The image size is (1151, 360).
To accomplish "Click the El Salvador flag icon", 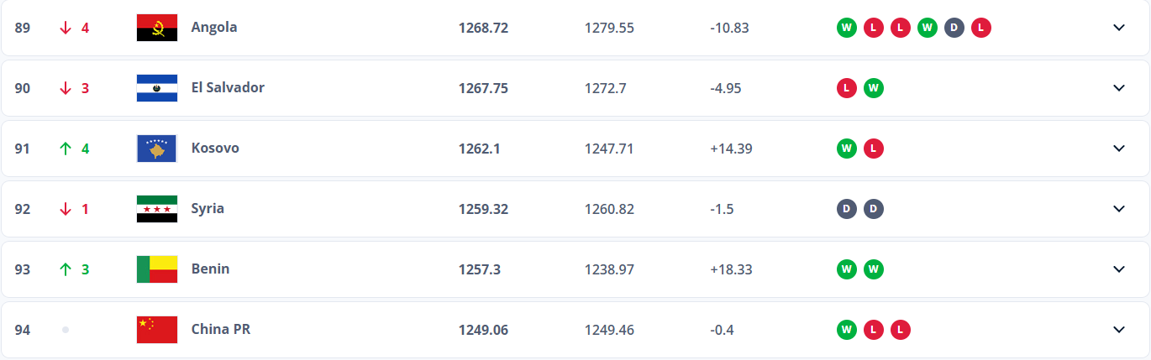I will (x=157, y=88).
